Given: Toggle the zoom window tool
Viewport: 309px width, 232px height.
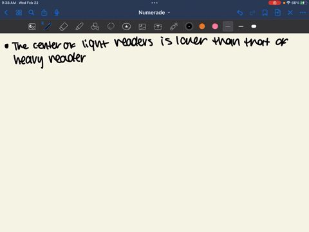Looking at the screenshot, I should click(x=32, y=26).
